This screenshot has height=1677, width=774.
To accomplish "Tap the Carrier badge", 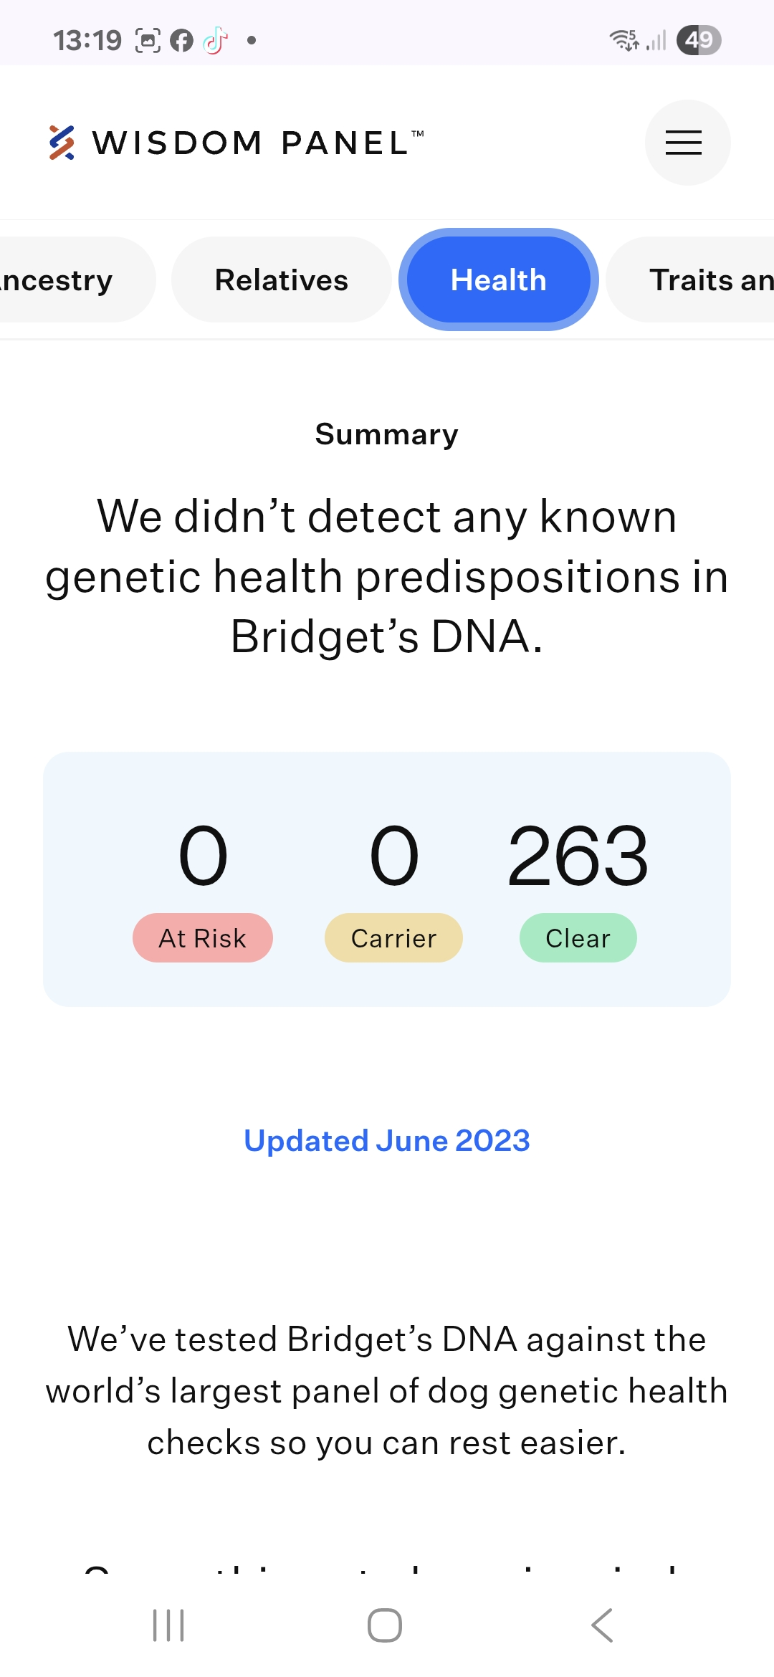I will pos(393,937).
